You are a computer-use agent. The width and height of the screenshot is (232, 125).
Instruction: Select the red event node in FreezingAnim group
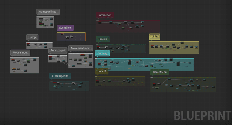pos(55,83)
